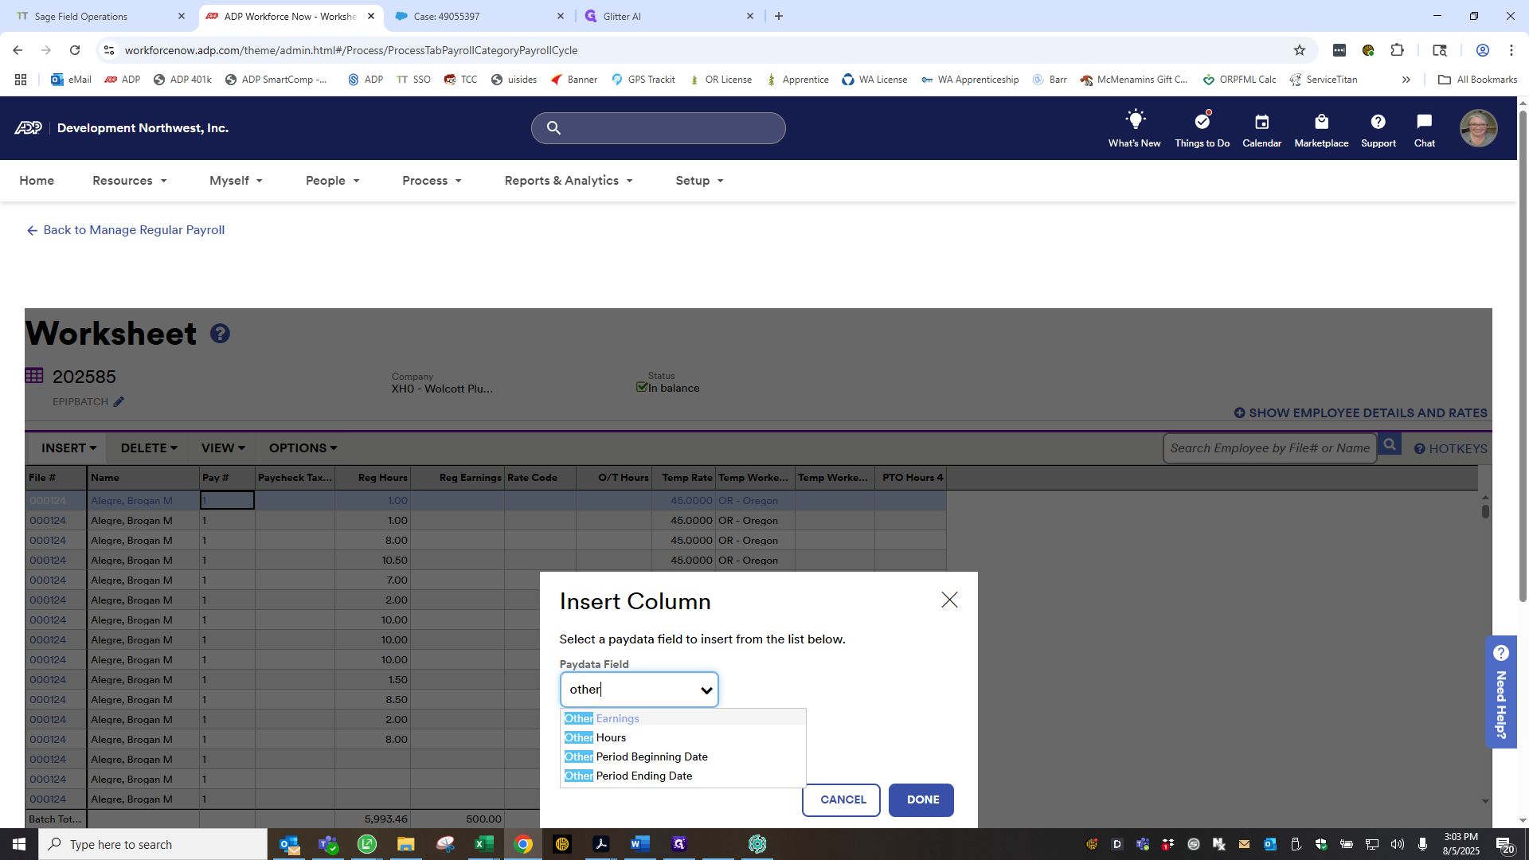Edit batch name with pencil icon
The height and width of the screenshot is (860, 1529).
point(119,402)
